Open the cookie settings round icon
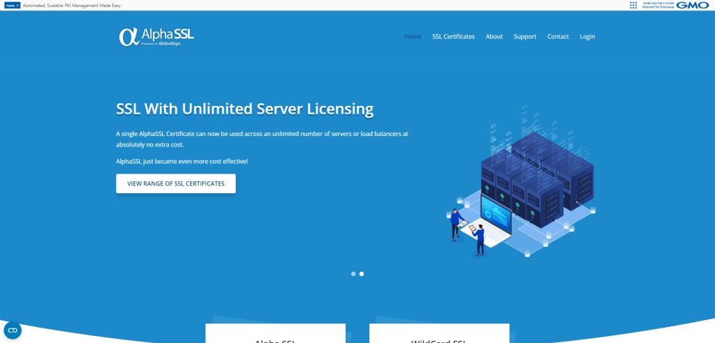715x343 pixels. (x=13, y=330)
